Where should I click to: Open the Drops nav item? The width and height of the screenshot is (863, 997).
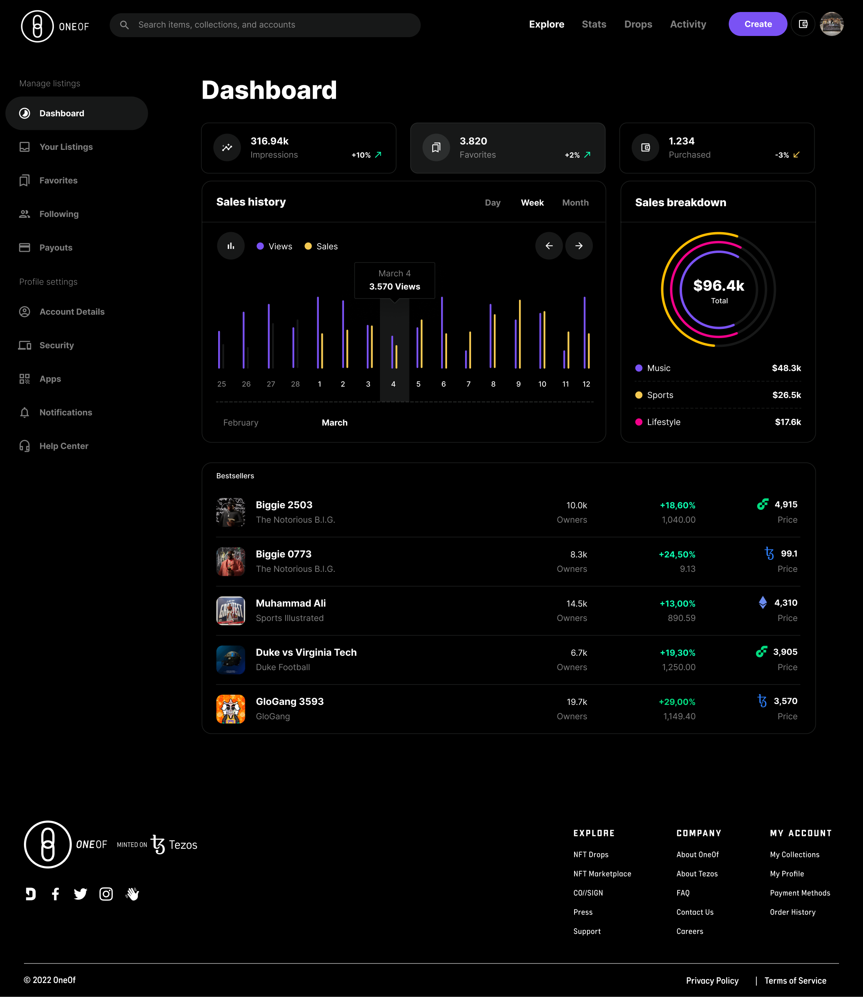638,24
